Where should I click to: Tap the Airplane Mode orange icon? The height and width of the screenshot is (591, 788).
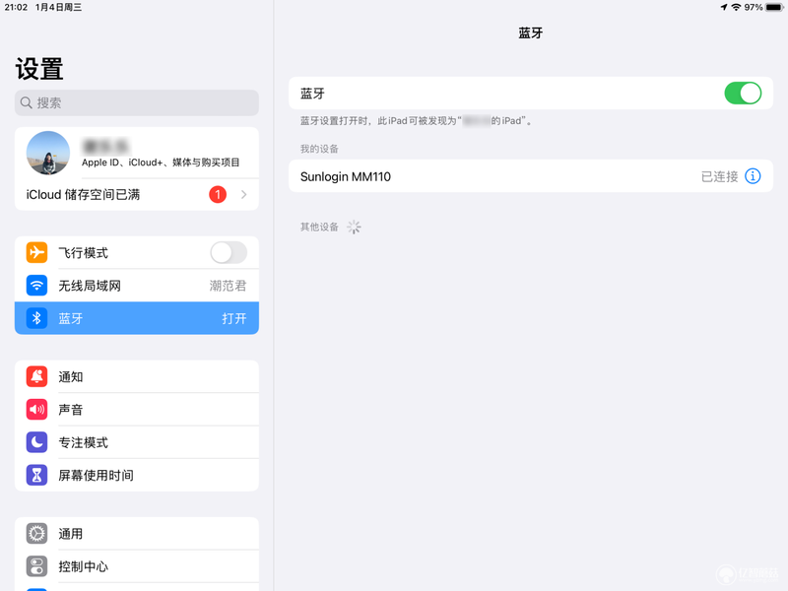(x=36, y=252)
